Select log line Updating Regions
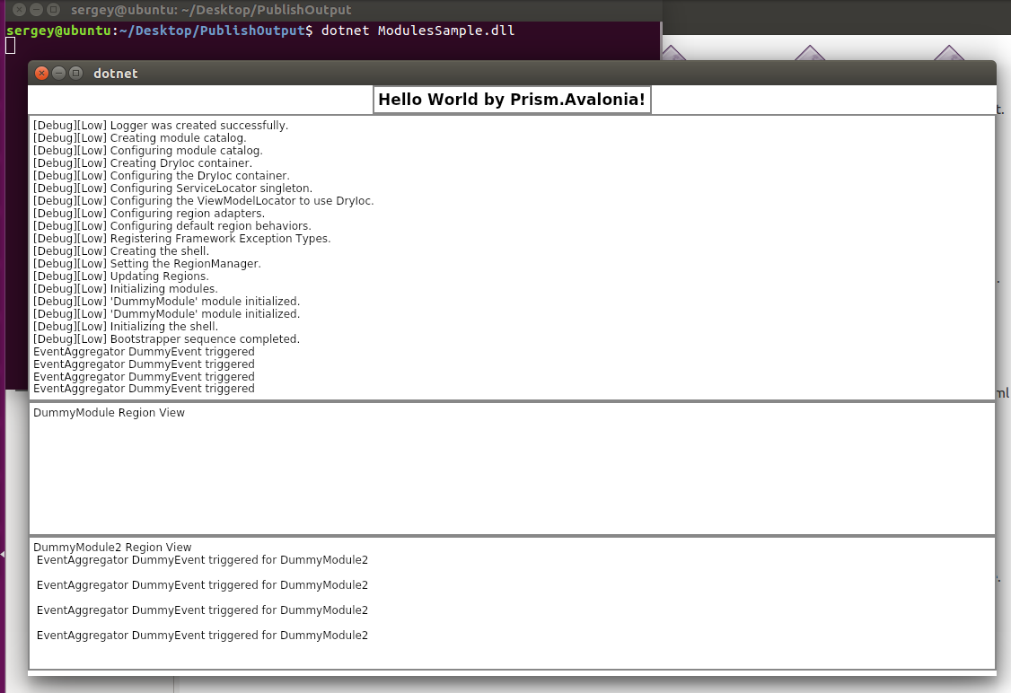The height and width of the screenshot is (693, 1011). pos(121,276)
